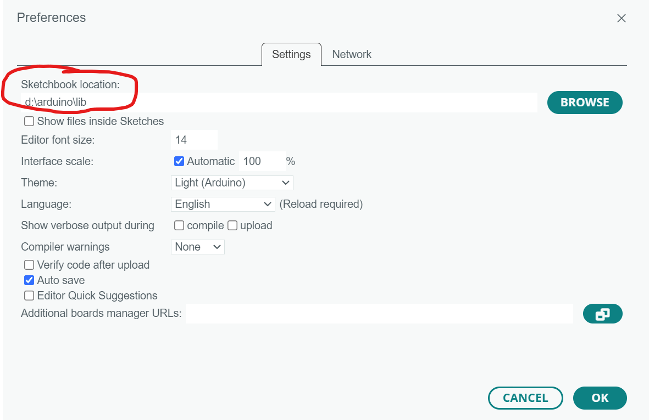Image resolution: width=649 pixels, height=420 pixels.
Task: Open the Language dropdown set to English
Action: tap(223, 204)
